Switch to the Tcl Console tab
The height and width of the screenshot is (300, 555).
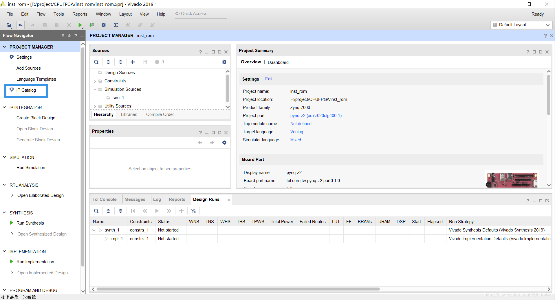tap(104, 199)
